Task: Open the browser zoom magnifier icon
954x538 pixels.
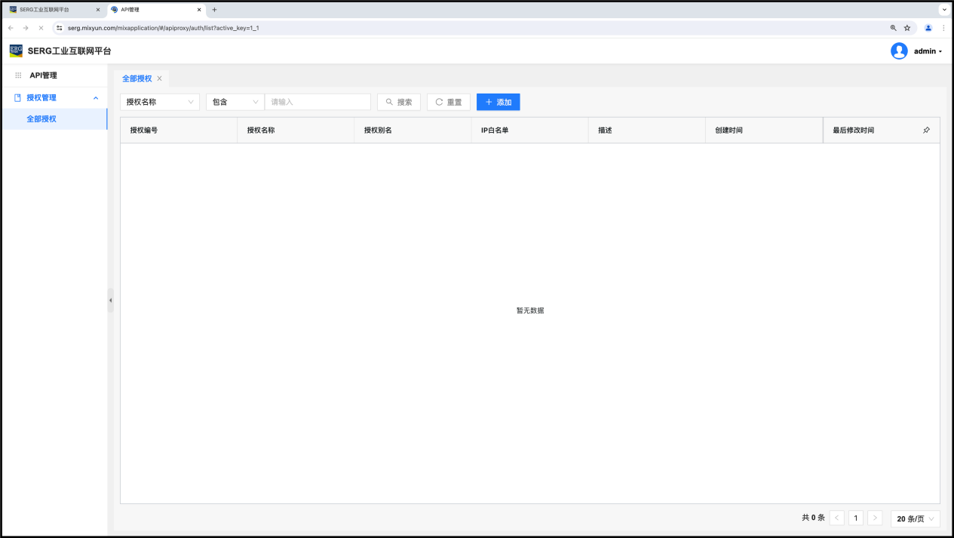Action: pyautogui.click(x=894, y=28)
